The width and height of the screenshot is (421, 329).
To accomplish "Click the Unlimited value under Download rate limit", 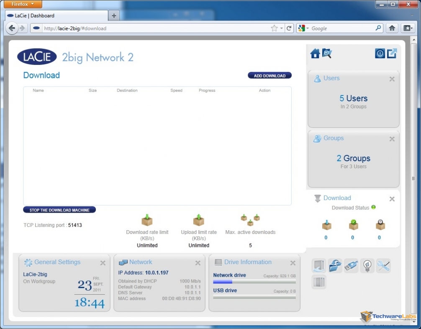I will click(x=147, y=245).
